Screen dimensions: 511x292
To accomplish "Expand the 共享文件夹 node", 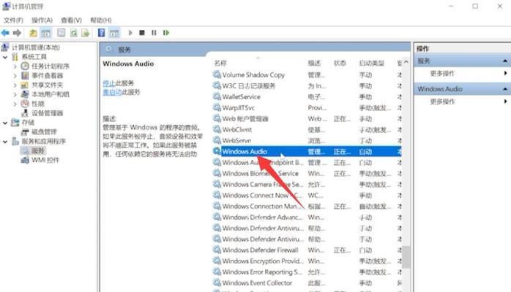I will tap(15, 85).
